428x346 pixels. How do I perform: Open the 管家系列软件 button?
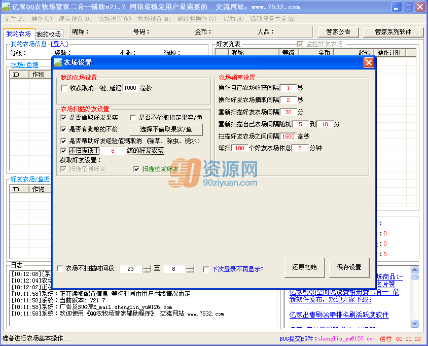click(393, 32)
